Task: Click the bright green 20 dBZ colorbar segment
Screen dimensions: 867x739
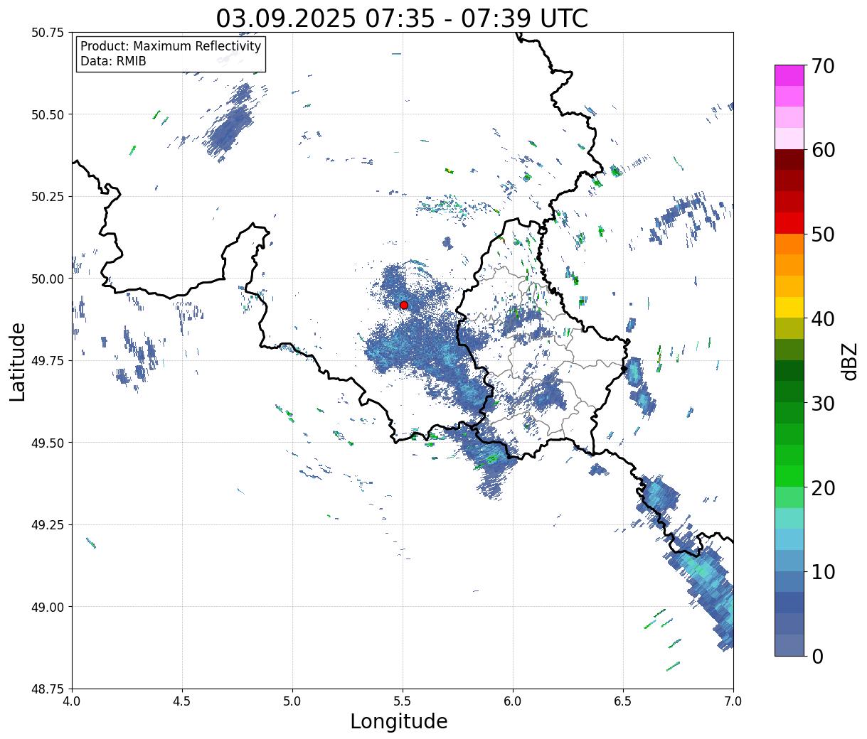Action: [x=789, y=476]
